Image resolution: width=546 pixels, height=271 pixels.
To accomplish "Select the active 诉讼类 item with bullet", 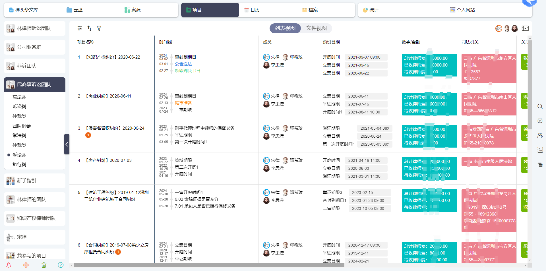I will point(19,155).
